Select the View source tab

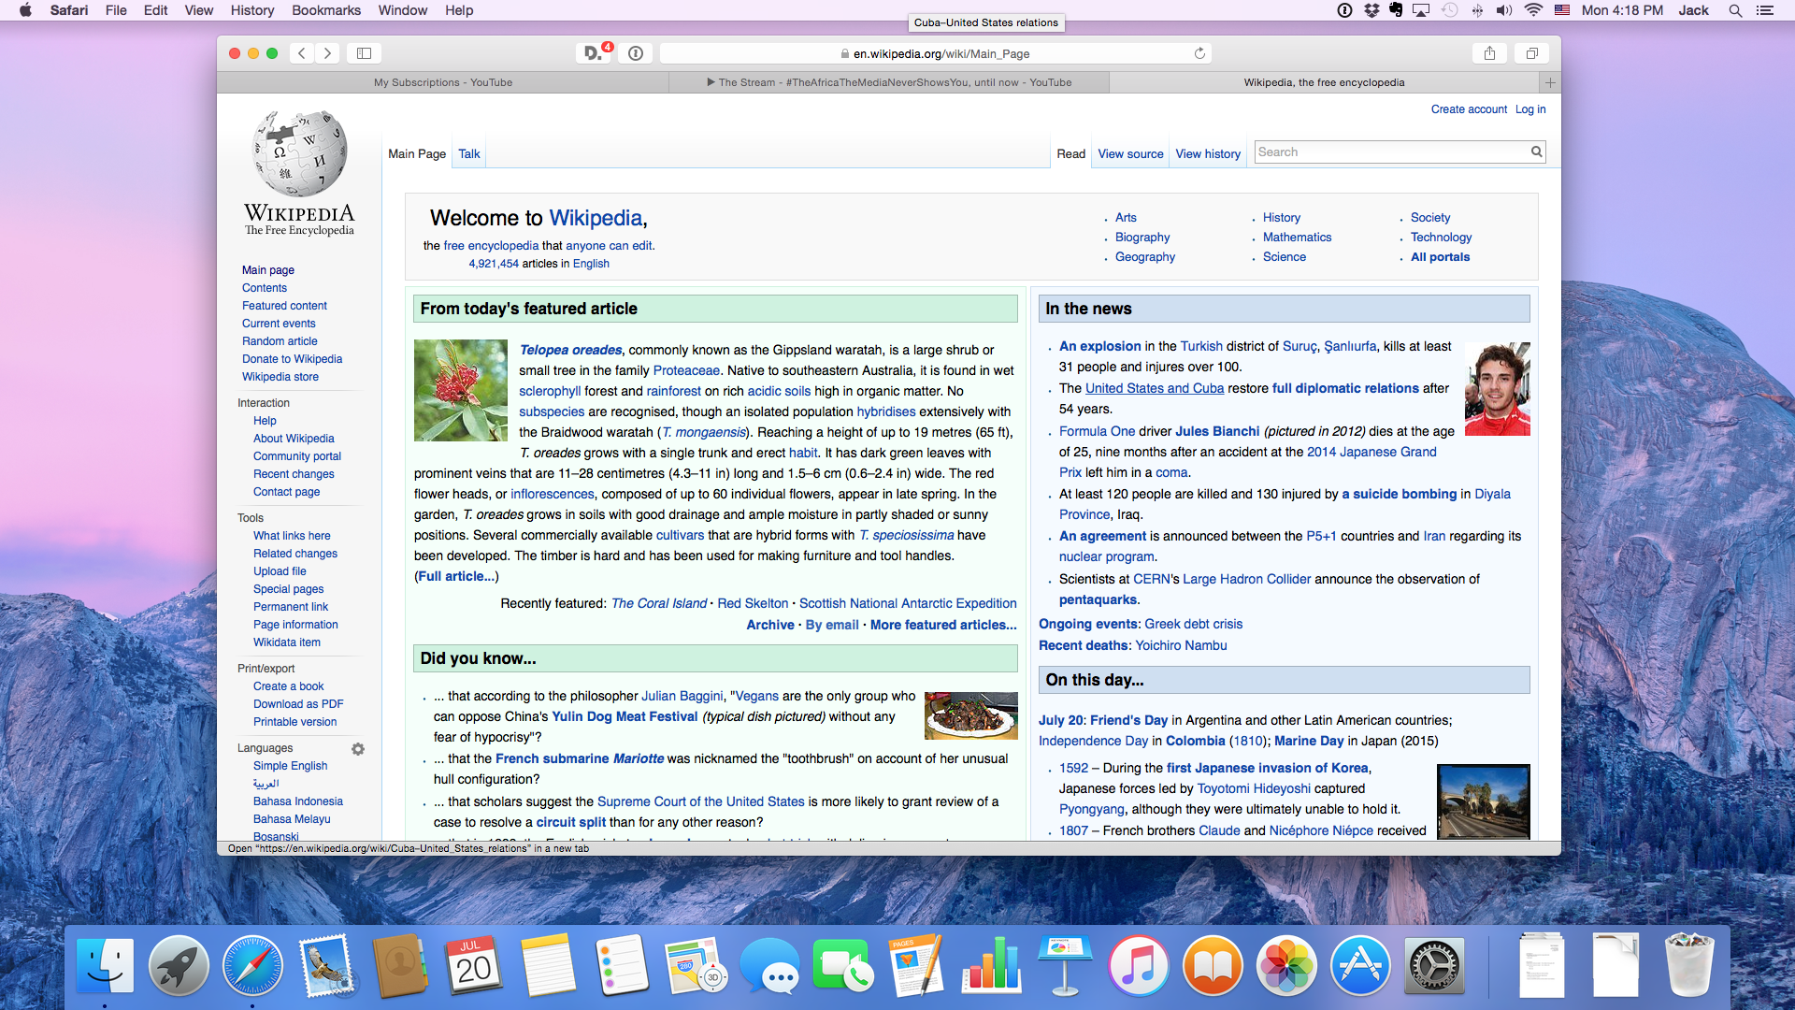click(x=1130, y=154)
